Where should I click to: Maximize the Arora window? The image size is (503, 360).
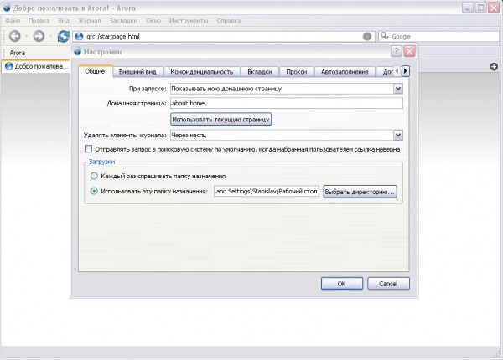coord(480,8)
